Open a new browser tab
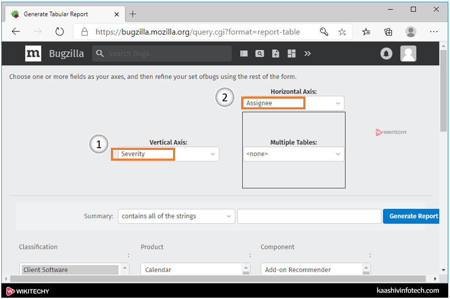Viewport: 450px width, 299px height. [x=133, y=14]
